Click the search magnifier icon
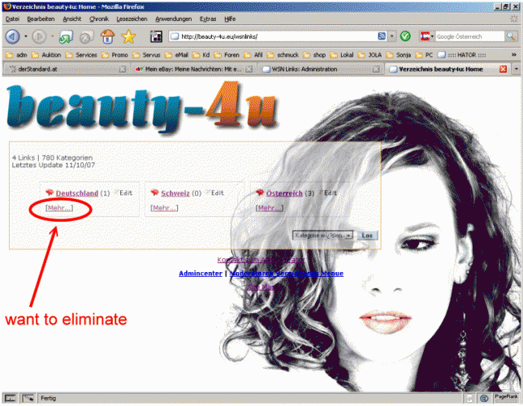The height and width of the screenshot is (406, 523). click(509, 37)
